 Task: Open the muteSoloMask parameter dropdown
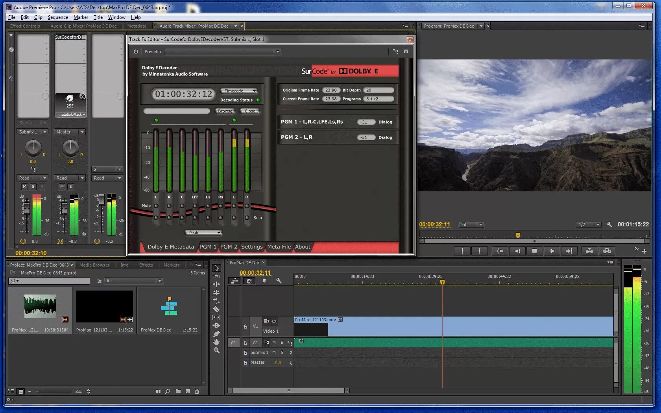click(x=71, y=115)
